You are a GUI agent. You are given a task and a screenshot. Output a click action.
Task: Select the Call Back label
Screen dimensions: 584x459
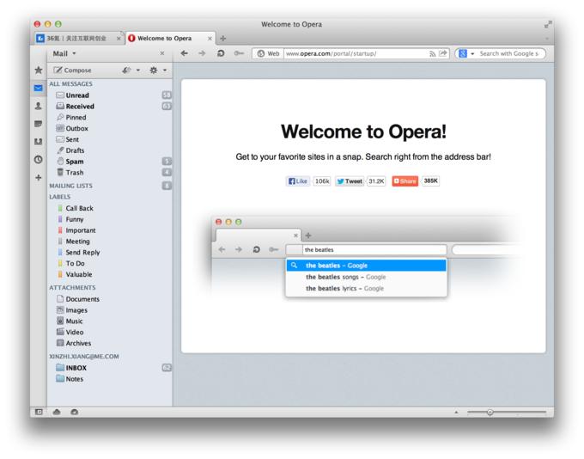(110, 208)
